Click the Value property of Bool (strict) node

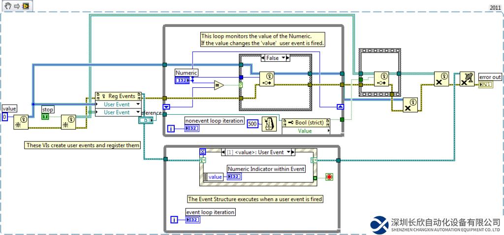tap(305, 131)
